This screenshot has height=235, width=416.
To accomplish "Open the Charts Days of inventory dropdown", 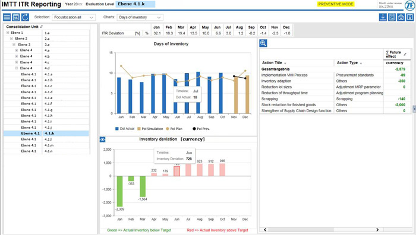I will (140, 17).
